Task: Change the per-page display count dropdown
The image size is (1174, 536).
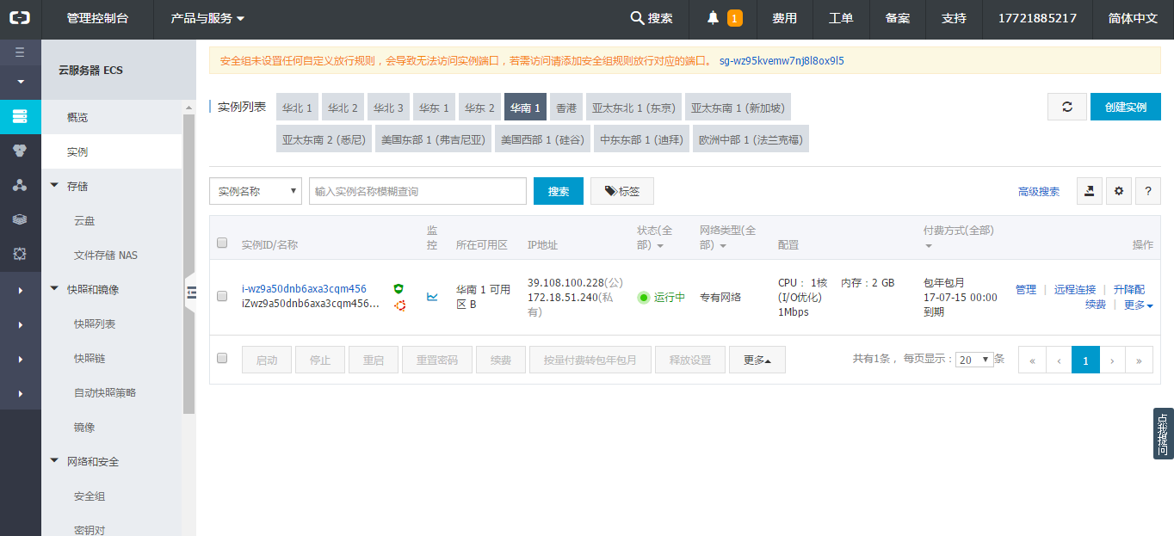Action: coord(974,360)
